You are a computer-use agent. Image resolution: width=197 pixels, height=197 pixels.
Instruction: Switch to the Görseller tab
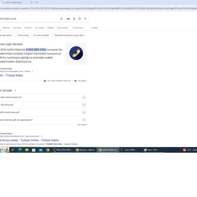click(17, 28)
